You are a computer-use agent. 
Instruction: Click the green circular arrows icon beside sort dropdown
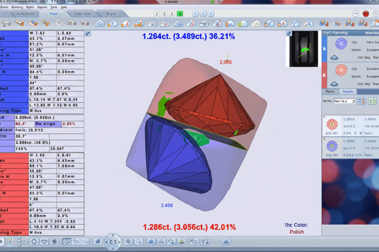click(x=372, y=101)
